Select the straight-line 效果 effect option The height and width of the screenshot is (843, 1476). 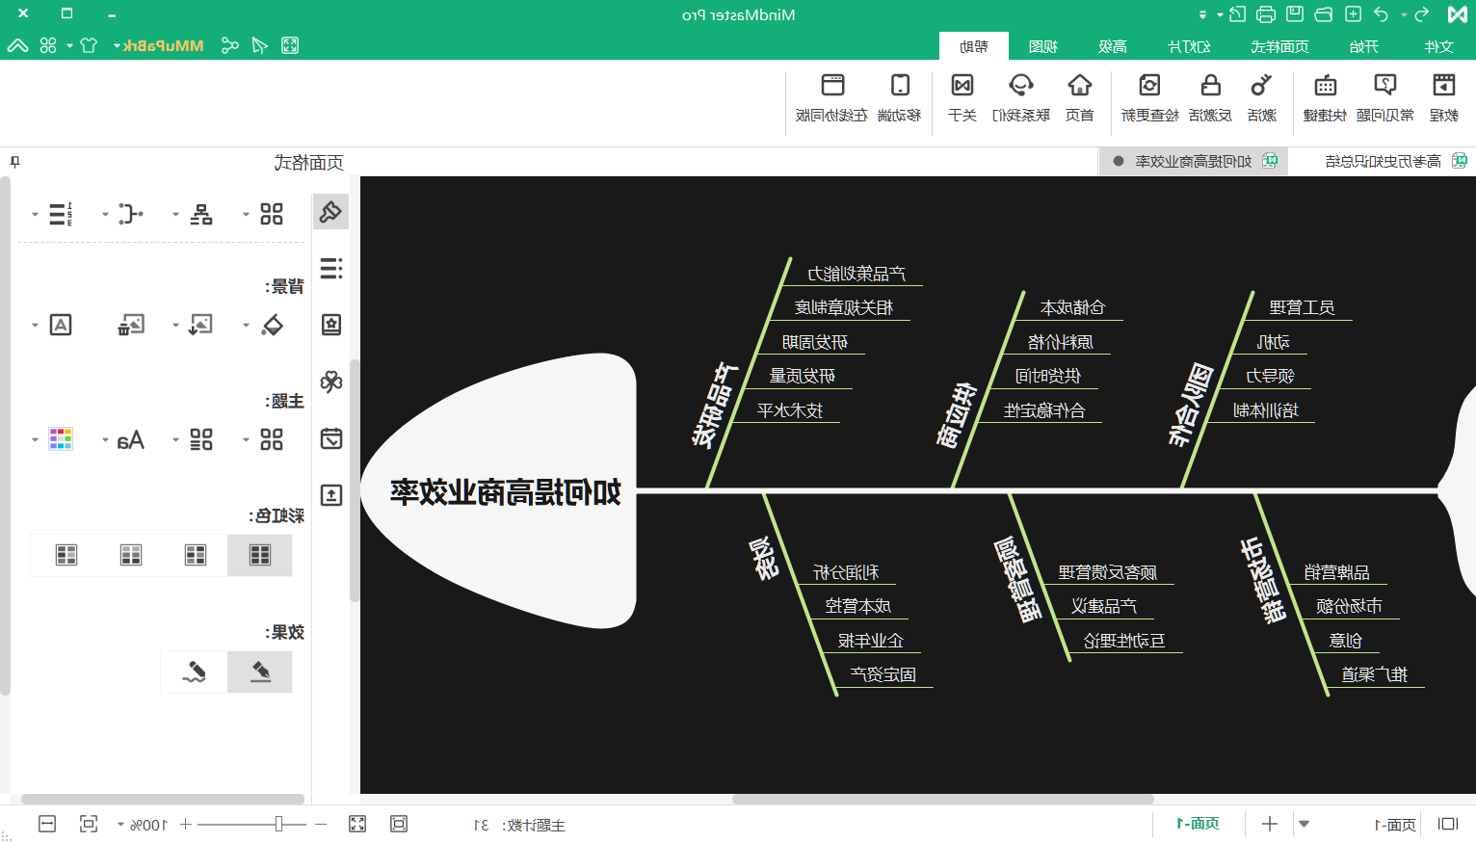tap(260, 672)
